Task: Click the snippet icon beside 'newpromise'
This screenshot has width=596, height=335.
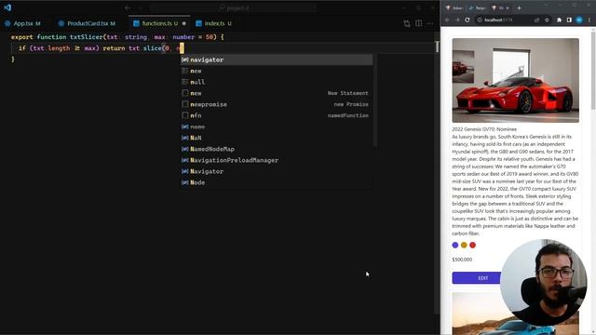Action: coord(185,104)
